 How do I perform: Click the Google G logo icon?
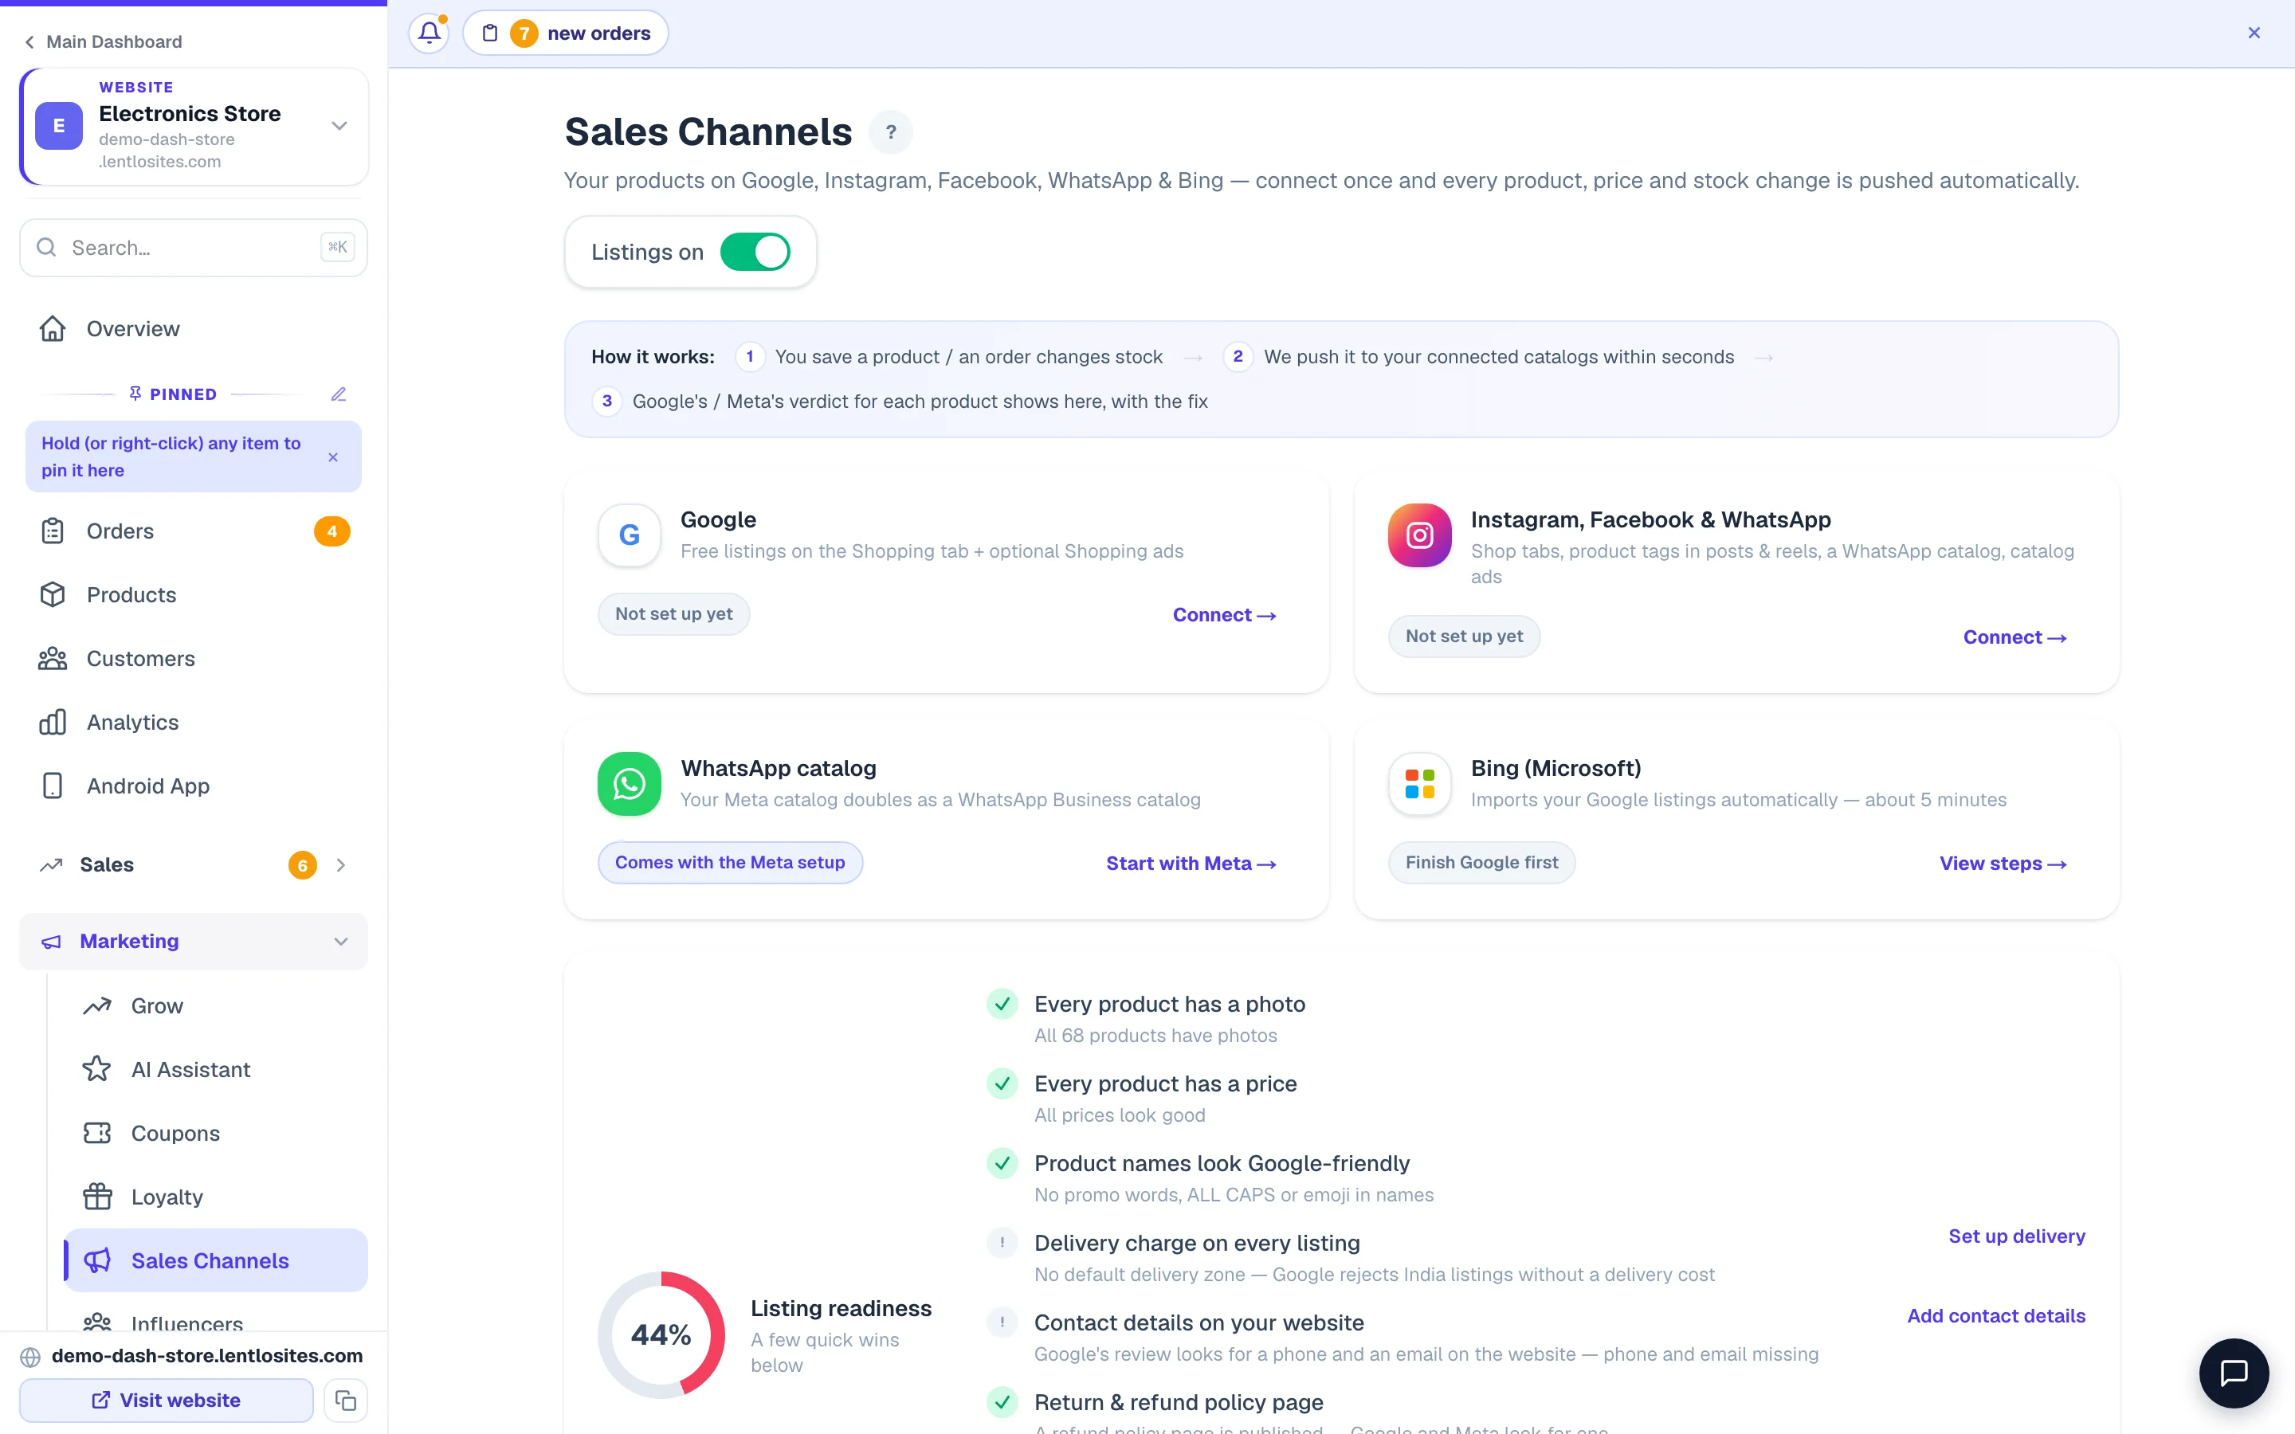pos(629,535)
